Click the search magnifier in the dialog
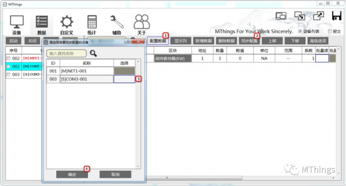This screenshot has width=346, height=186. (x=93, y=53)
